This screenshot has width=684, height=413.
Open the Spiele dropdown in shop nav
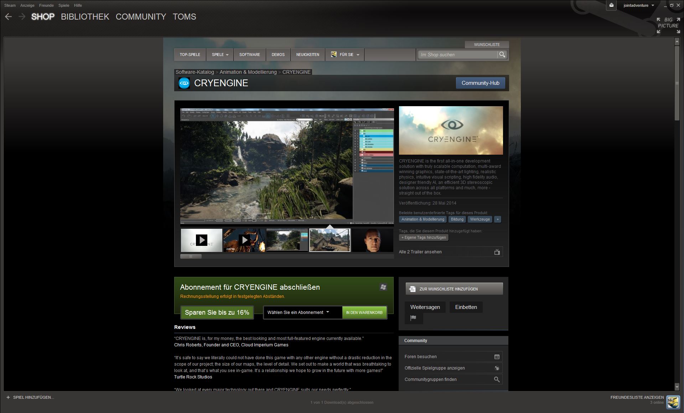coord(220,55)
